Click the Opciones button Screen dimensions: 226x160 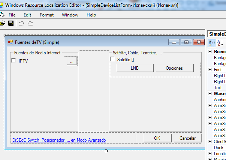tap(174, 68)
